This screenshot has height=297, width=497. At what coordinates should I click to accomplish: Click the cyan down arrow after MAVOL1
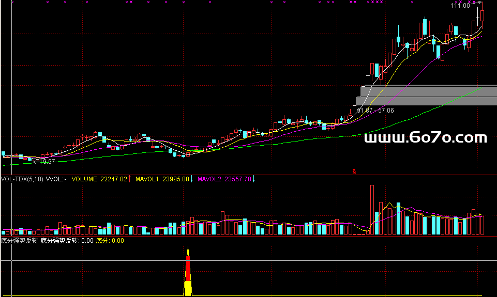tap(192, 179)
